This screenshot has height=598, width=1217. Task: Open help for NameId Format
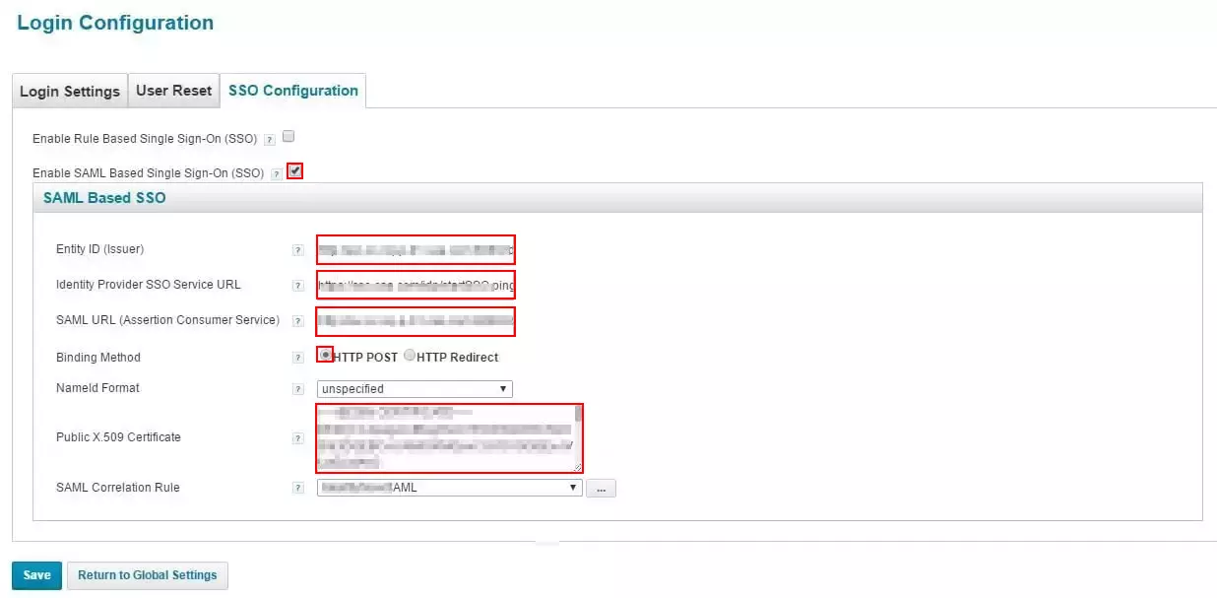pos(298,388)
